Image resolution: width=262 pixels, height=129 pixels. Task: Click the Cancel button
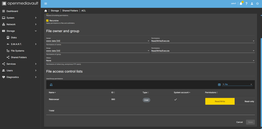[239, 122]
